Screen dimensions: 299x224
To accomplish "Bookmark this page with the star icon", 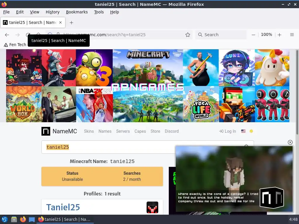I will 188,35.
